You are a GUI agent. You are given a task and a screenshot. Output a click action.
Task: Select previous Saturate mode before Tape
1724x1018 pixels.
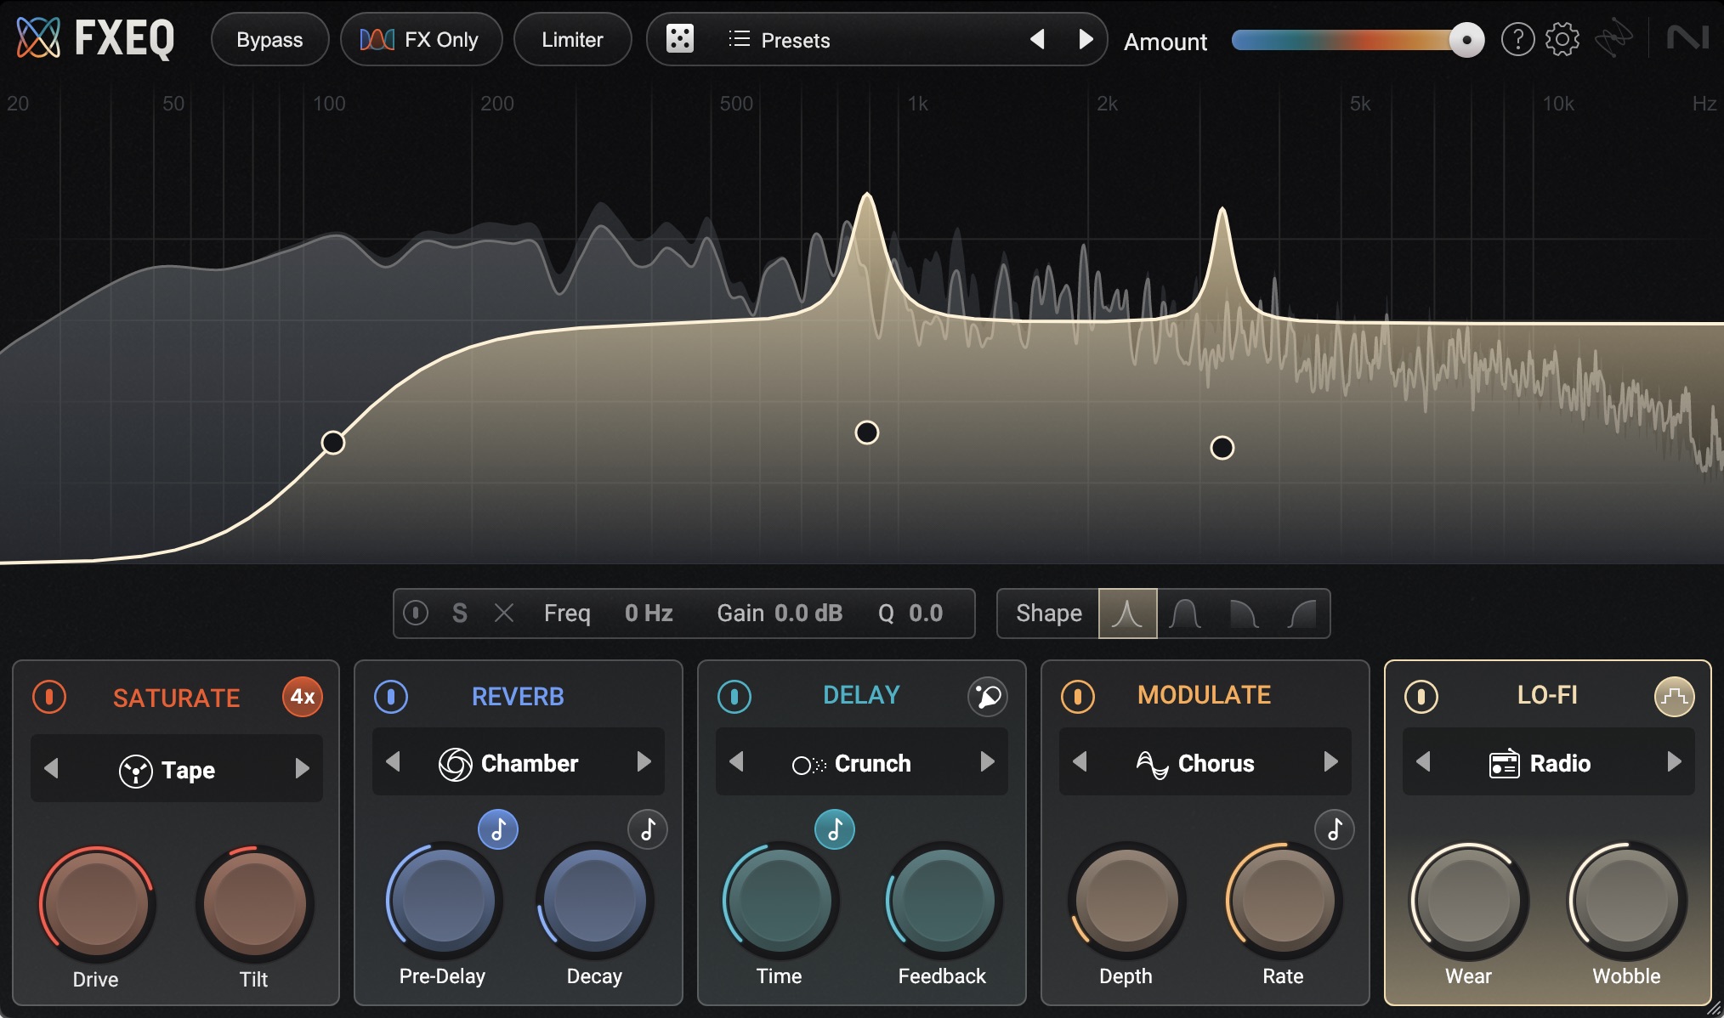(51, 769)
